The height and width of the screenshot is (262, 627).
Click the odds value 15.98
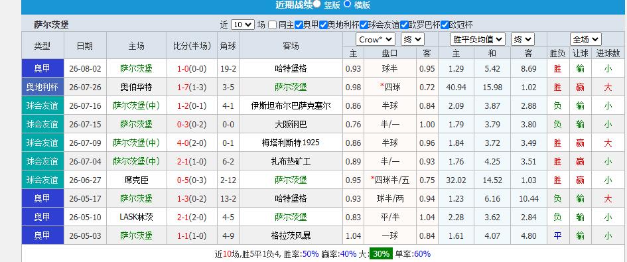492,87
